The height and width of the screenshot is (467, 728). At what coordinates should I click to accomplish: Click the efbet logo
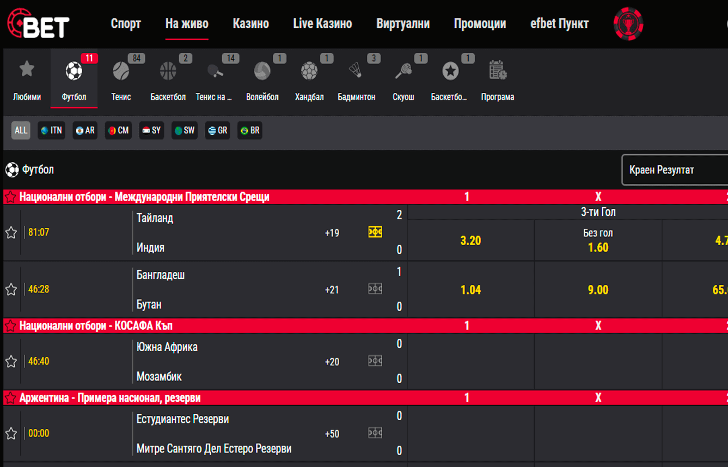38,24
